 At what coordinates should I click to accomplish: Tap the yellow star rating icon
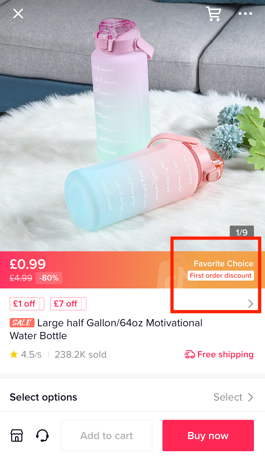coord(14,354)
